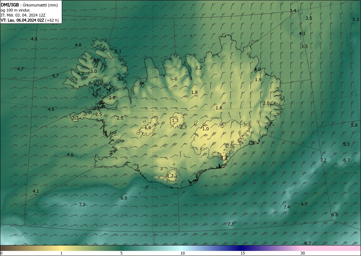The image size is (361, 256).
Task: Click the '(+62 h)' forecast offset
Action: (x=52, y=20)
